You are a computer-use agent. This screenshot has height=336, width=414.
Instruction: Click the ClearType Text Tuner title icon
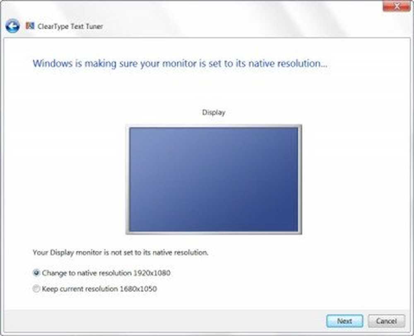[30, 26]
